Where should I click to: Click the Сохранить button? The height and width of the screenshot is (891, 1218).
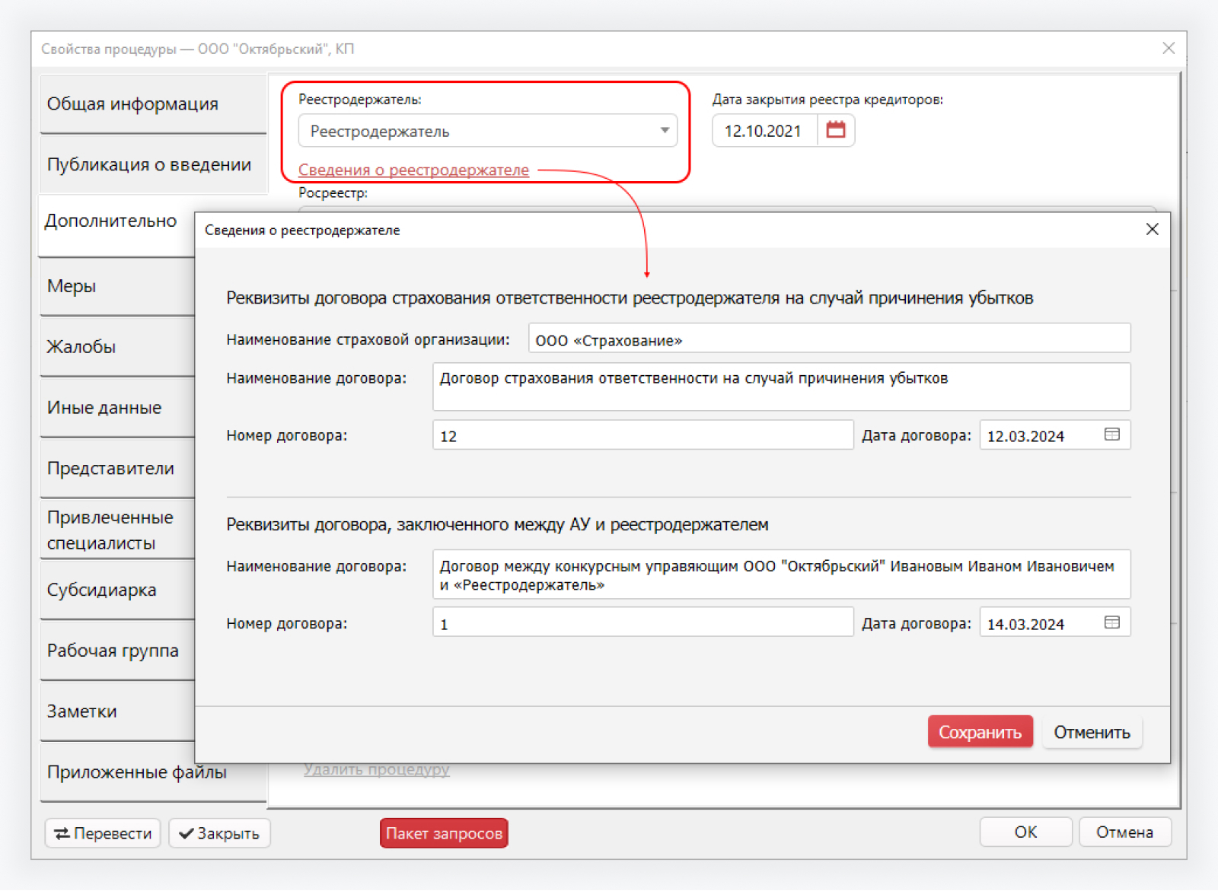[x=980, y=732]
